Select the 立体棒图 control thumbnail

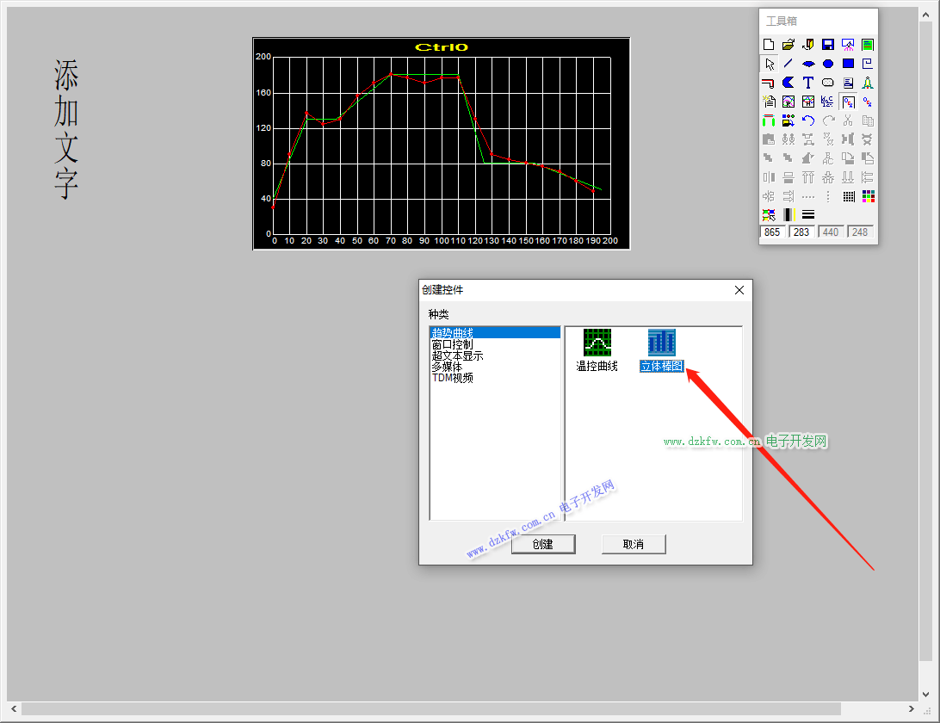click(x=661, y=349)
